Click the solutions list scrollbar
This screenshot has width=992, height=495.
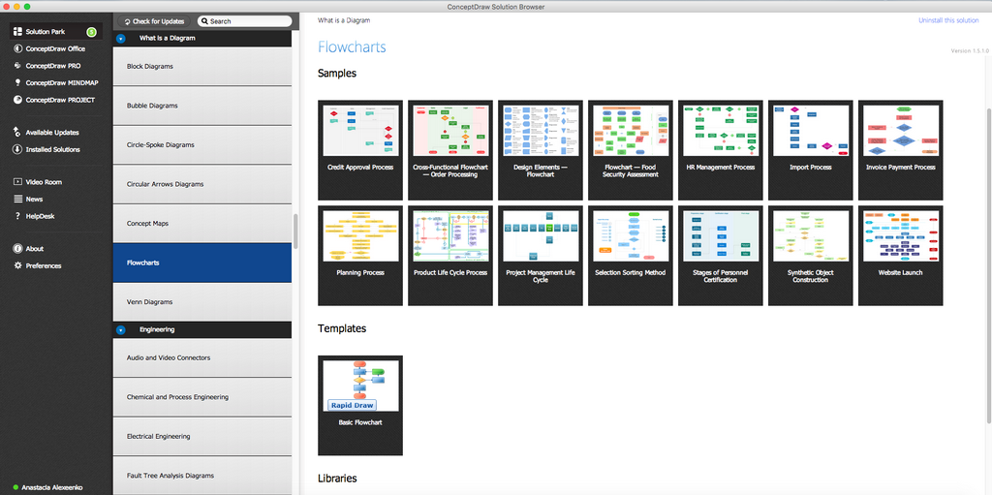[x=295, y=232]
